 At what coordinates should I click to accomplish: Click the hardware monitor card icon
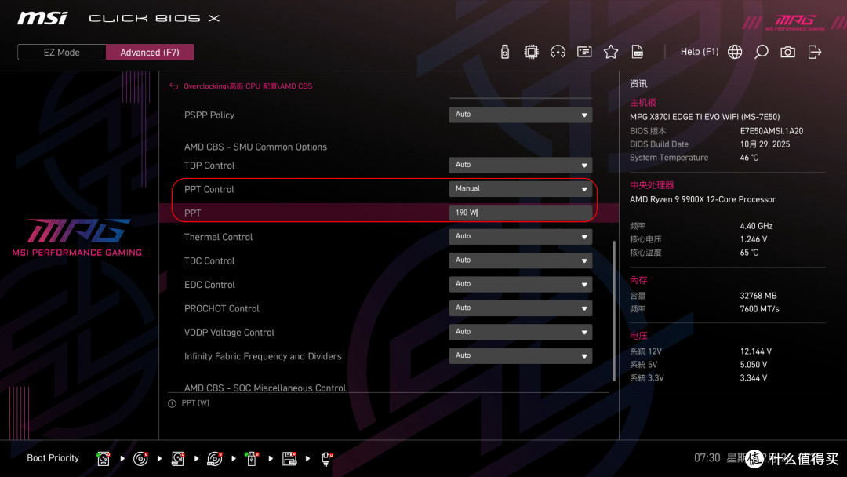584,52
